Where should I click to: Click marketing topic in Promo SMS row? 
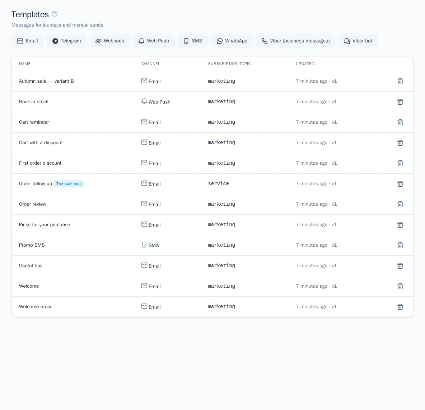pyautogui.click(x=221, y=245)
